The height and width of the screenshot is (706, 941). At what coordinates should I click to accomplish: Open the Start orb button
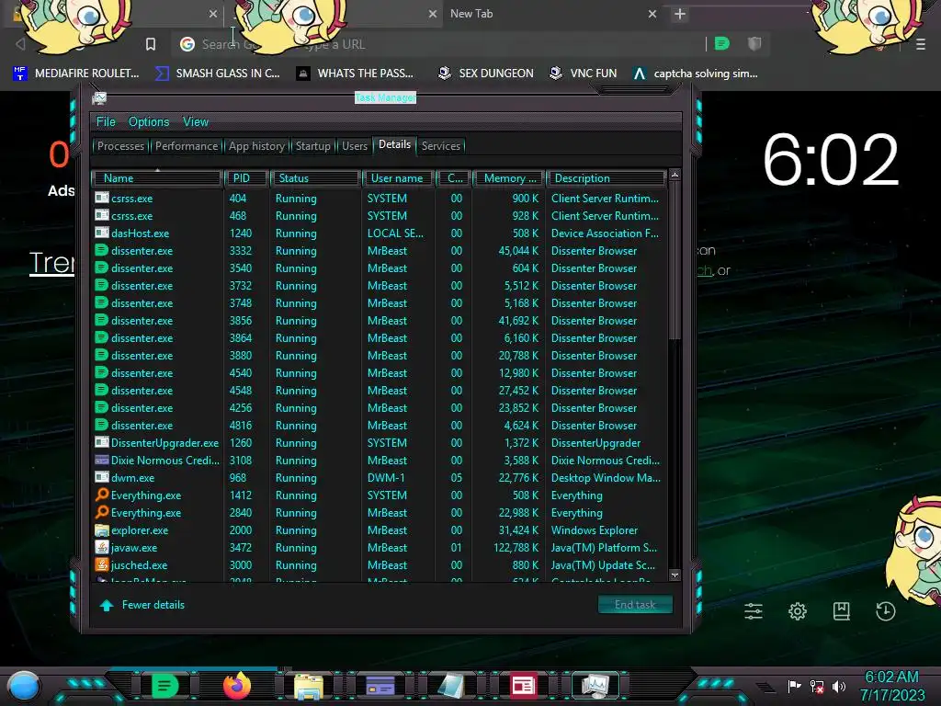(24, 687)
